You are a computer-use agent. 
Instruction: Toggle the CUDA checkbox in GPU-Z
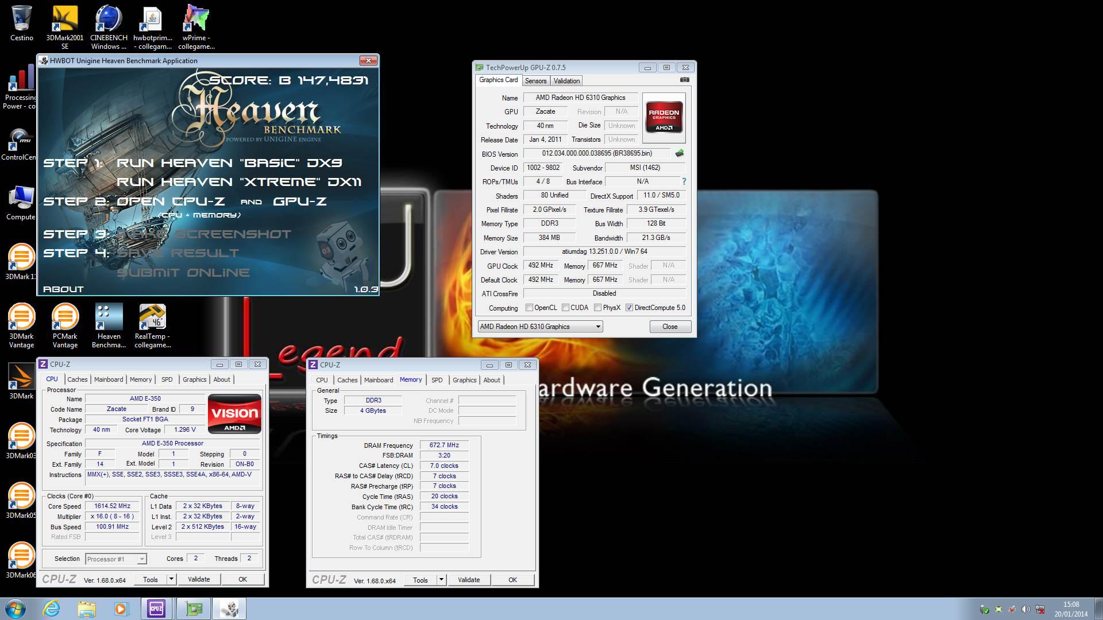point(565,308)
